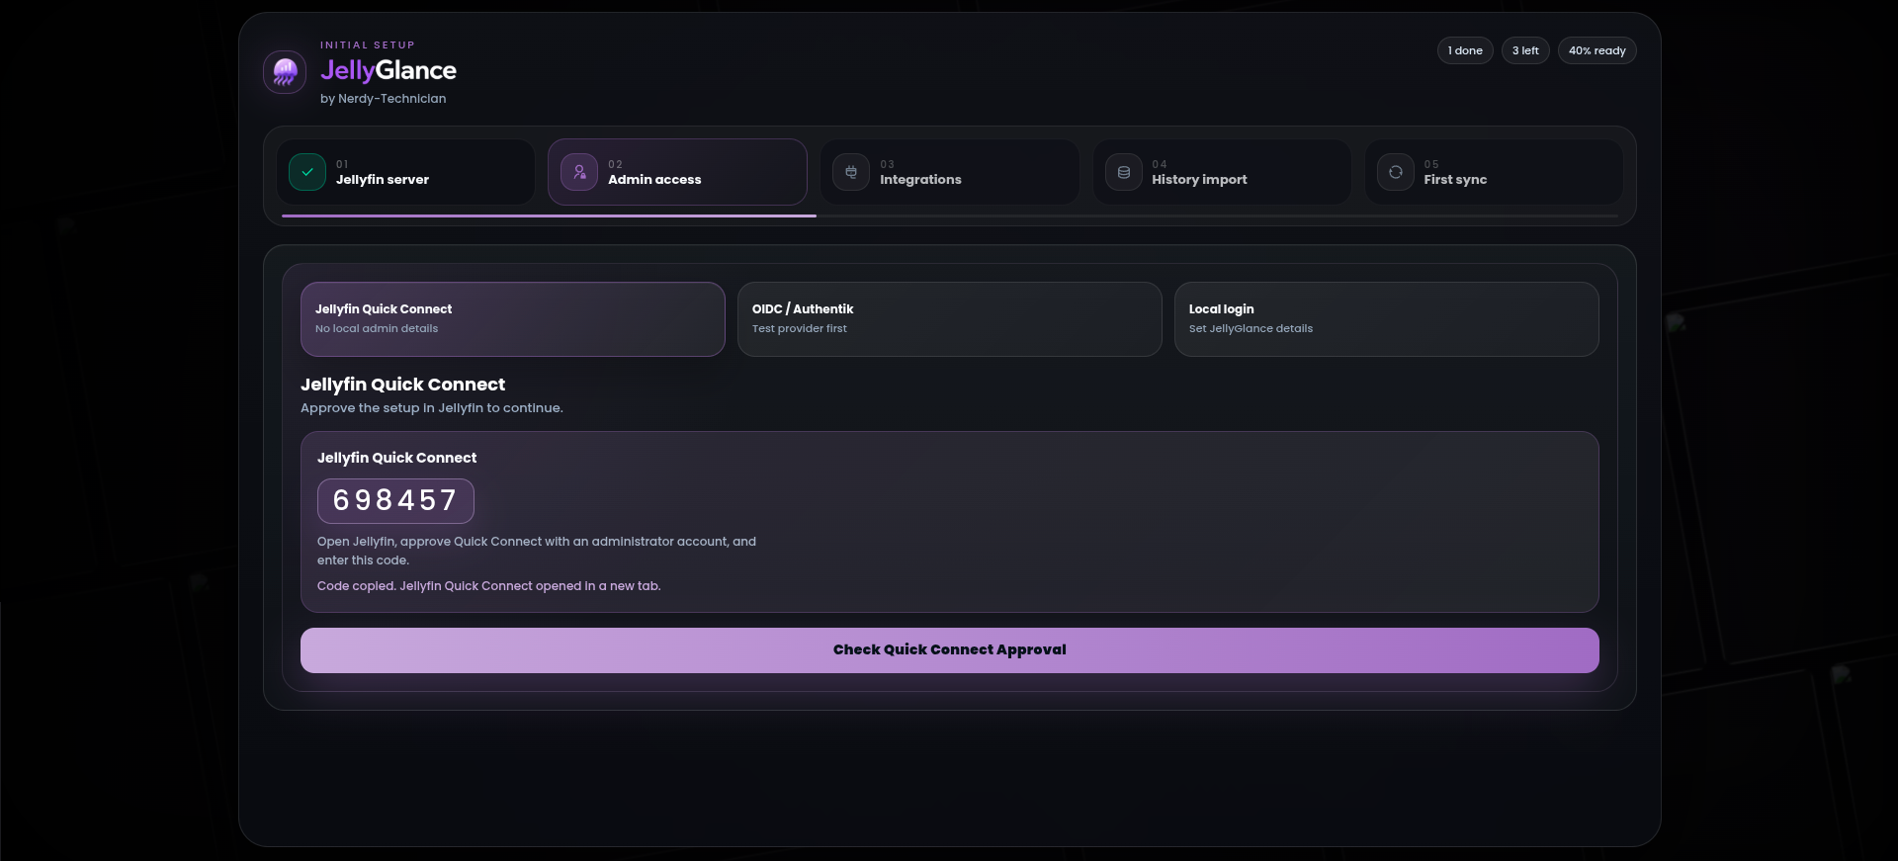Screen dimensions: 1898x861
Task: Open the Admin access setup step
Action: 677,172
